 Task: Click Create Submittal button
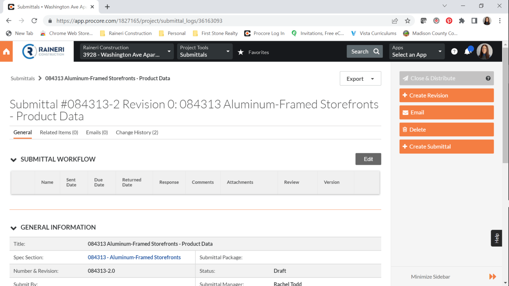point(447,147)
